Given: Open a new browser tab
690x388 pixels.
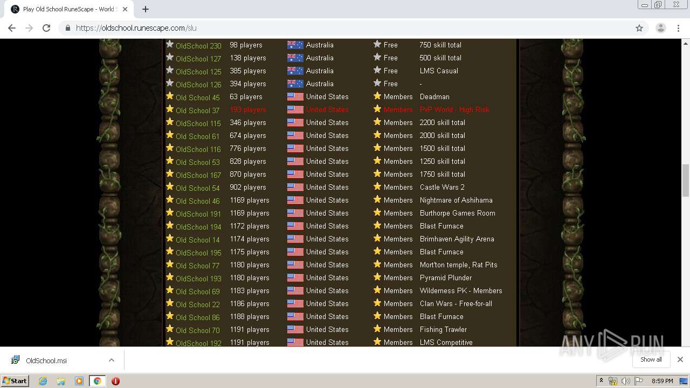Looking at the screenshot, I should [146, 9].
